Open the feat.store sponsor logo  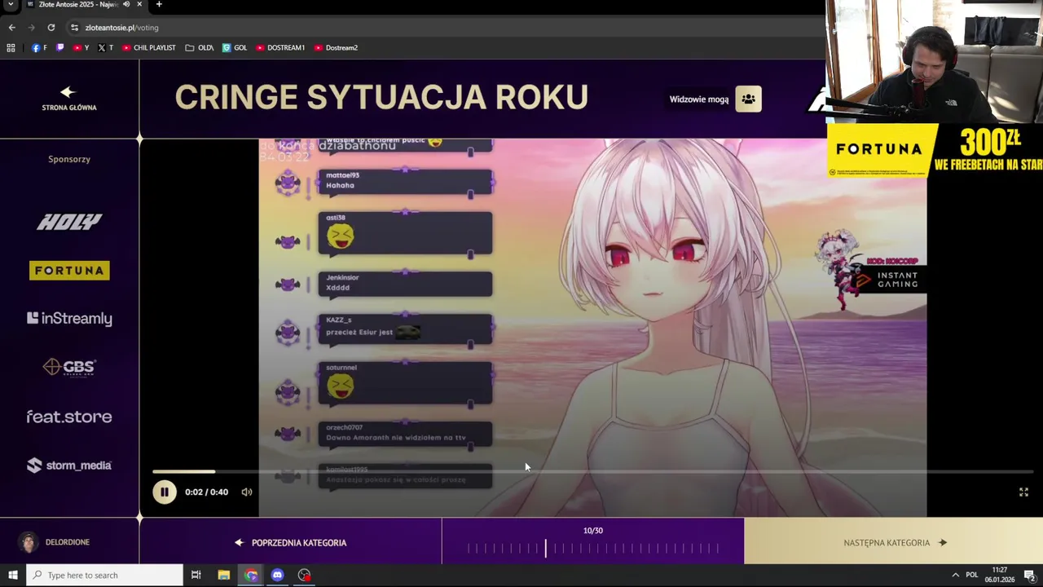[69, 417]
